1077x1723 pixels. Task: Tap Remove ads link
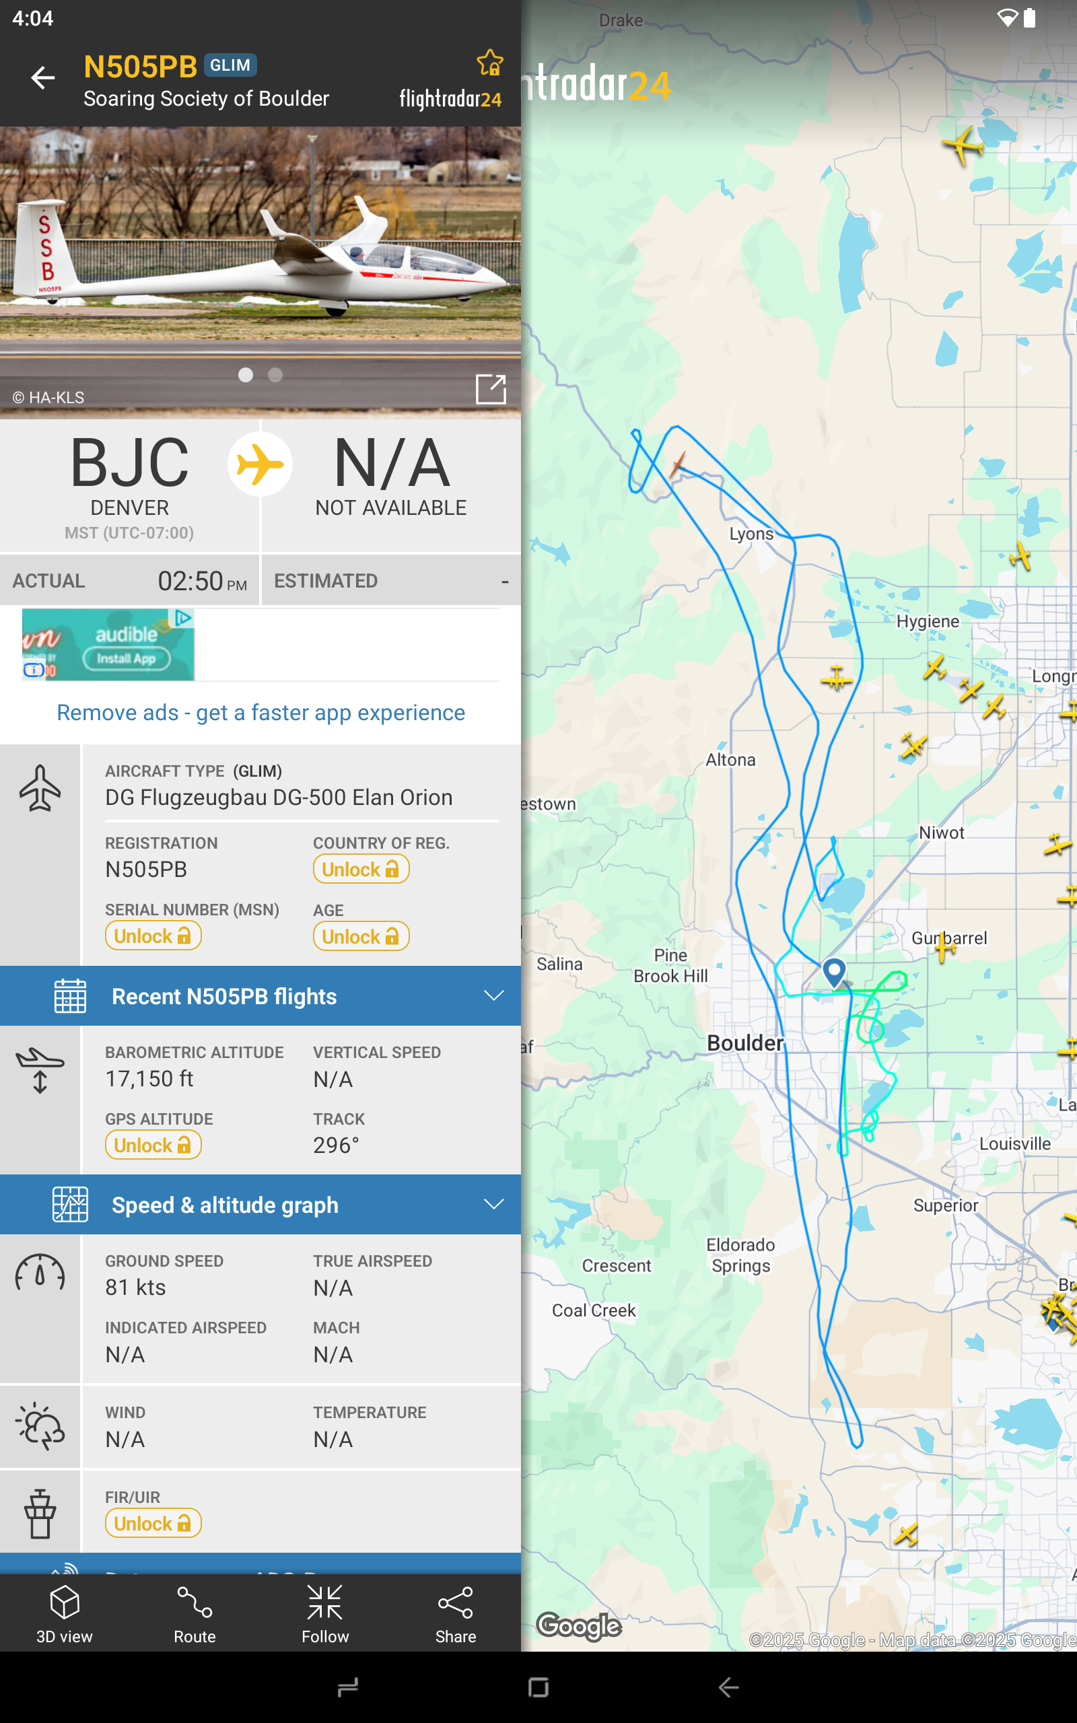[x=260, y=712]
